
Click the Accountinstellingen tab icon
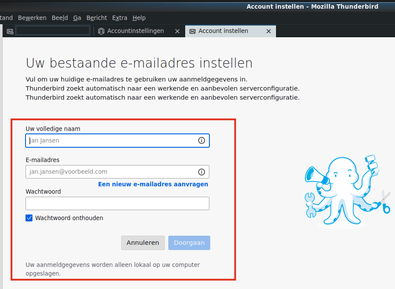point(101,31)
